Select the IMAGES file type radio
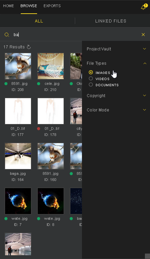This screenshot has width=150, height=259. pyautogui.click(x=91, y=72)
